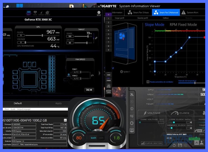Screen dimensions: 208x152
Task: Click the fan curve point at 100% load
Action: (x=189, y=37)
